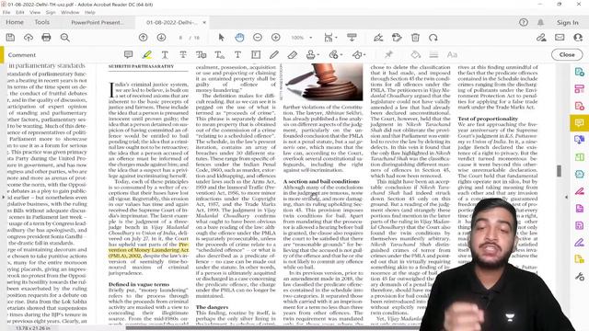Select the strikethrough text tool
This screenshot has width=589, height=331.
pyautogui.click(x=183, y=55)
